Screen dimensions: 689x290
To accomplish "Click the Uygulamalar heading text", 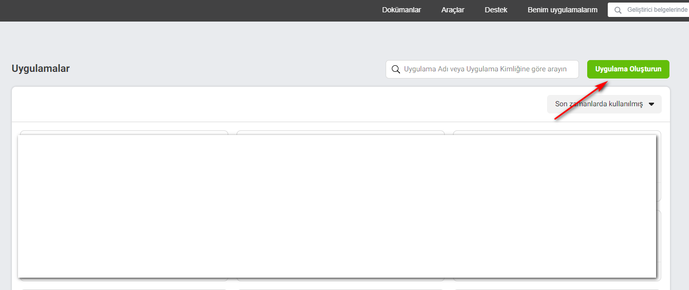I will tap(41, 68).
